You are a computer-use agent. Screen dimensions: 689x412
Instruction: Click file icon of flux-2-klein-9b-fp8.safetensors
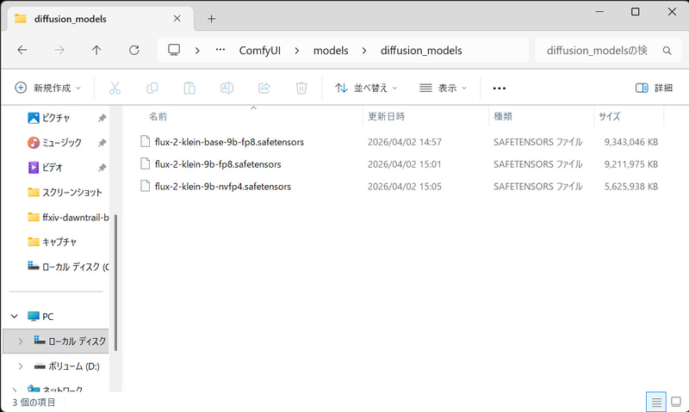tap(145, 164)
